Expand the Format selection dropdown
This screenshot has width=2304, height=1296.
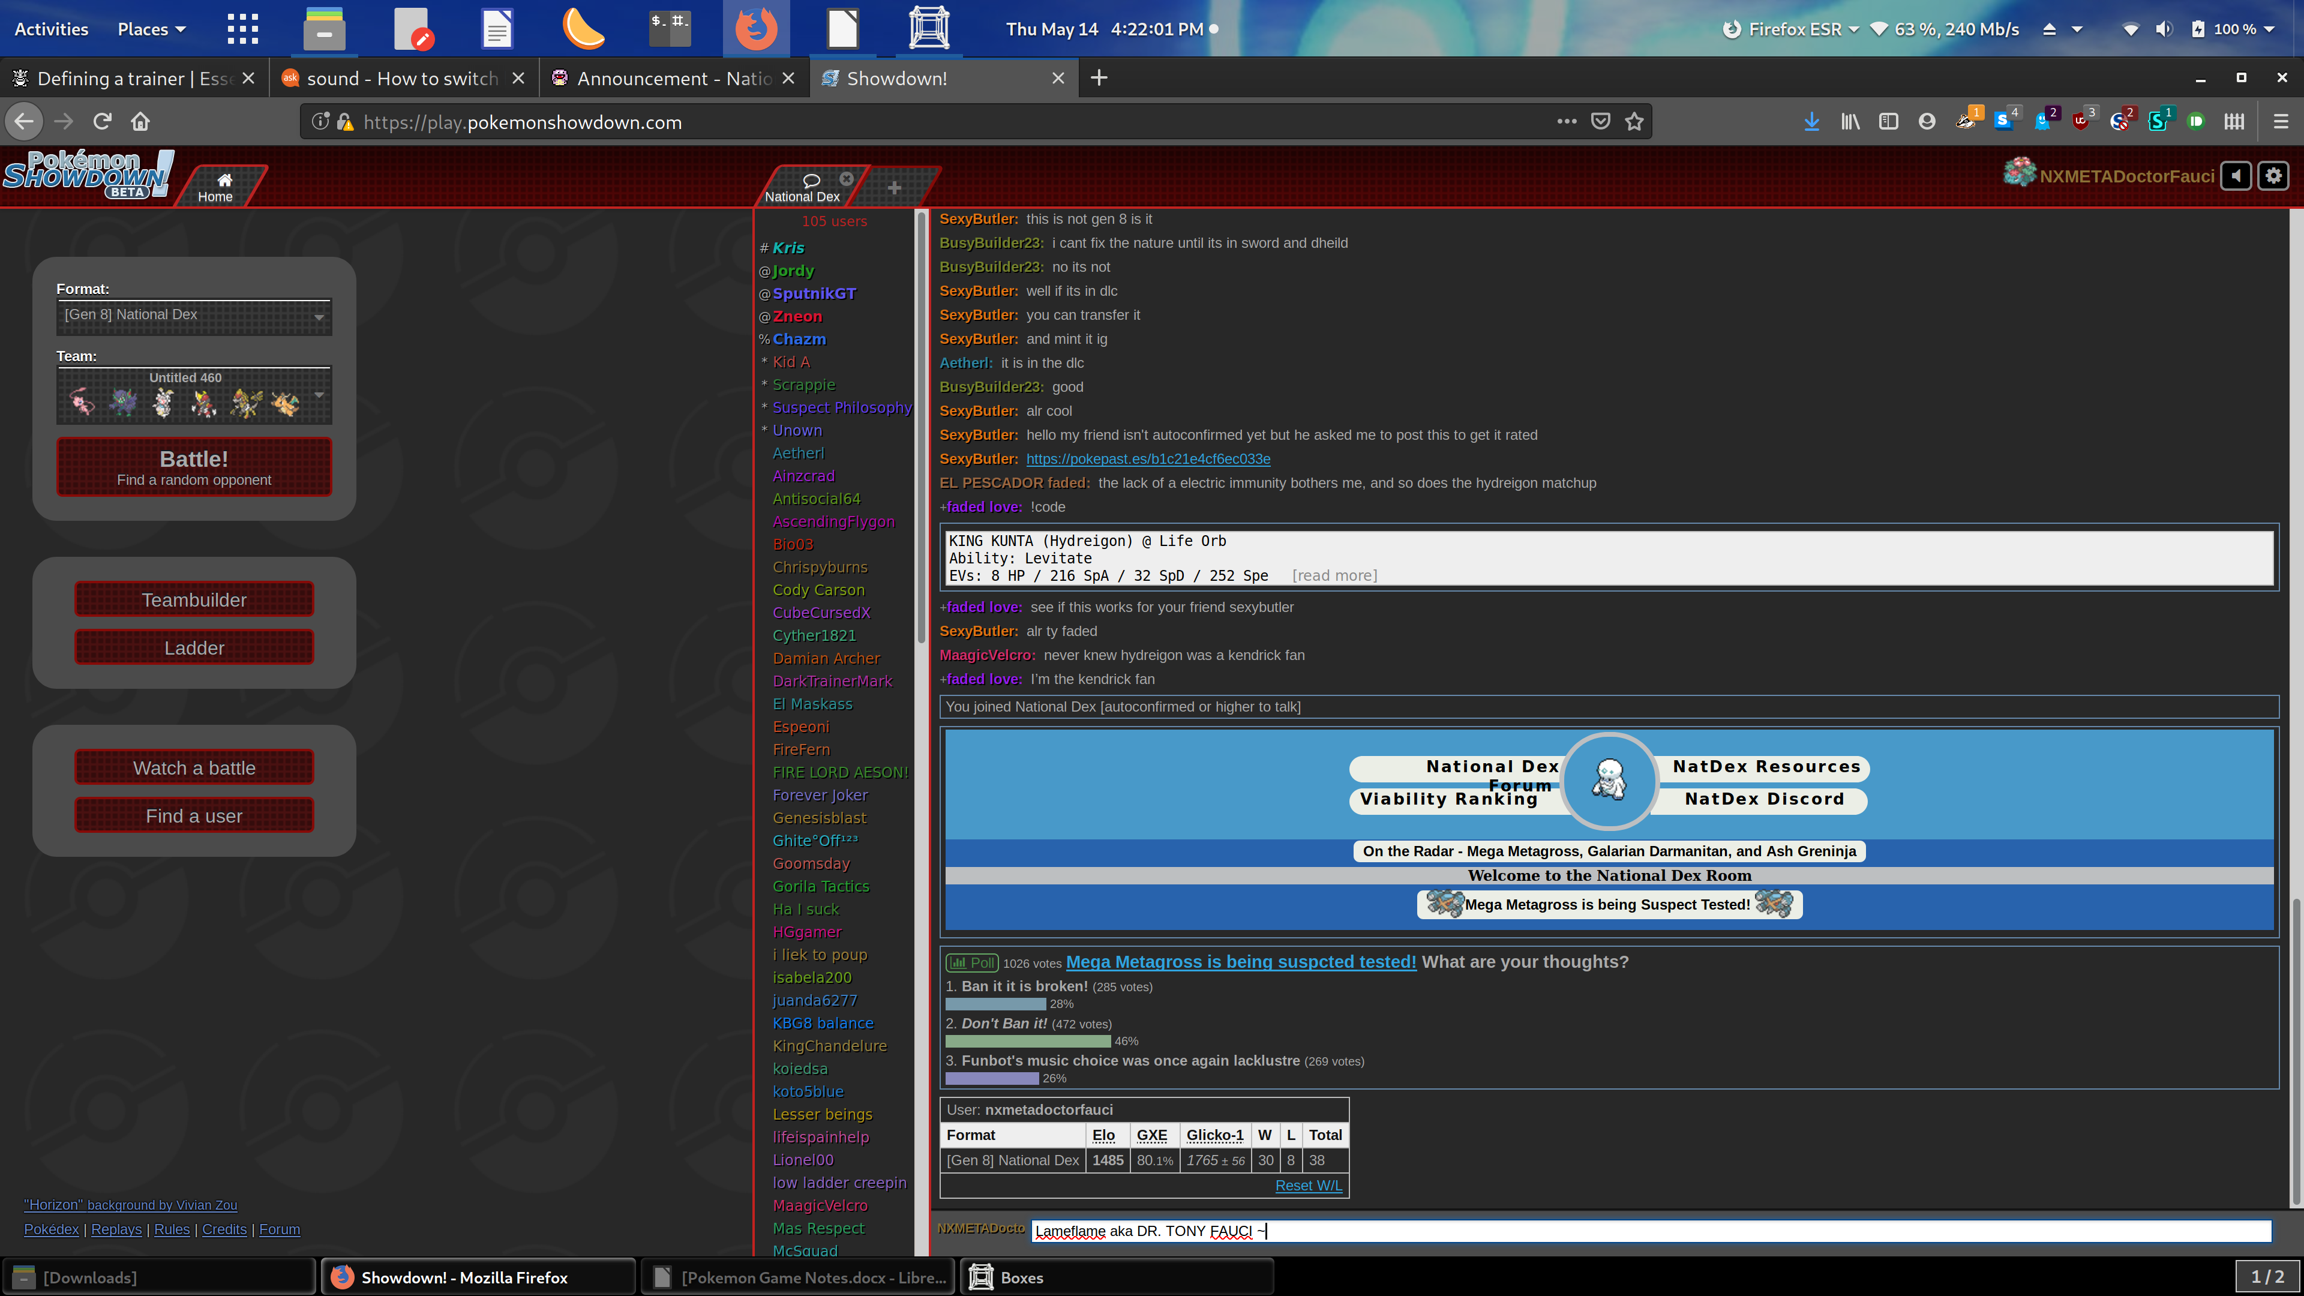[x=194, y=316]
